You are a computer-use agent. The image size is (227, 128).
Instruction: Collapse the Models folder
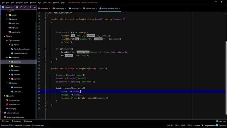click(x=7, y=83)
